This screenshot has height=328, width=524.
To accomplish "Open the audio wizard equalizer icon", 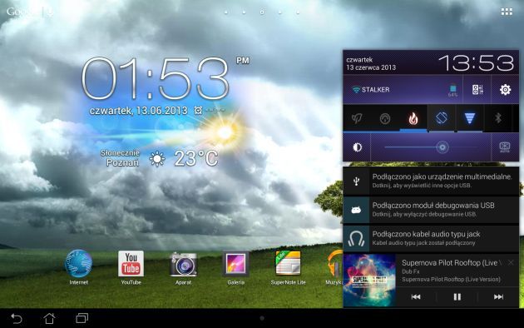I will pos(477,89).
